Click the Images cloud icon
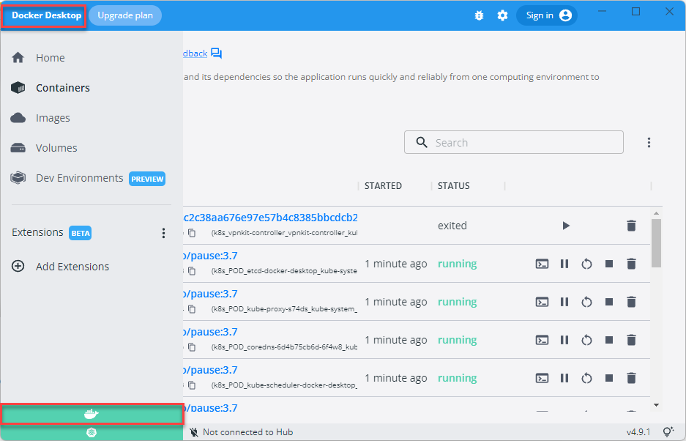Image resolution: width=686 pixels, height=441 pixels. (18, 118)
